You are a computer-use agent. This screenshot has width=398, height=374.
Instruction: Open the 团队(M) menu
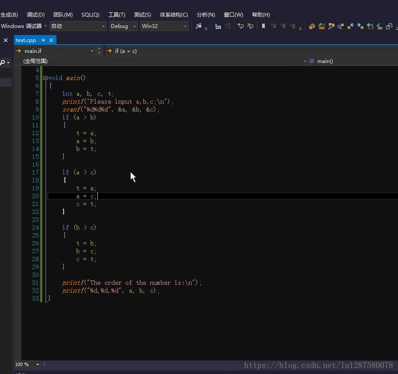coord(63,15)
